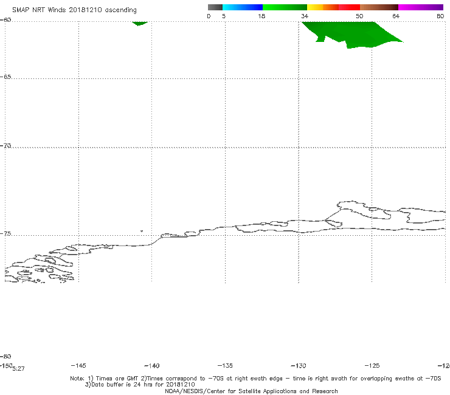The width and height of the screenshot is (450, 395).
Task: Click the longitude label '-135'
Action: pos(225,365)
